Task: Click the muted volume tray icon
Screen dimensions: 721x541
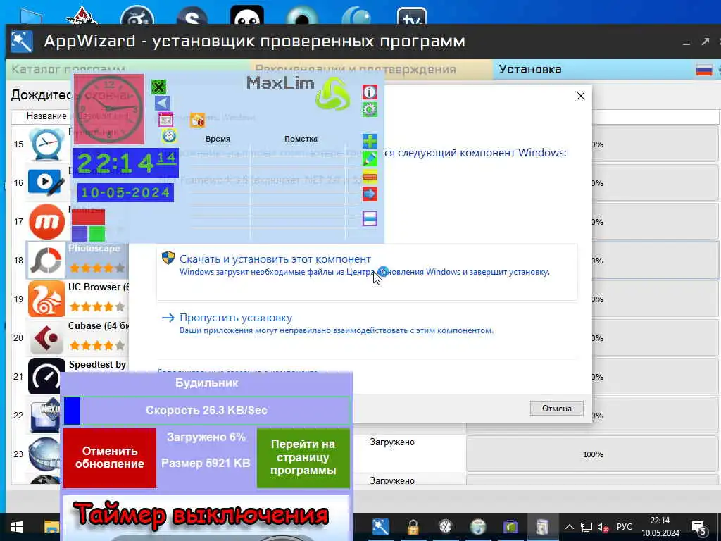Action: pyautogui.click(x=603, y=527)
